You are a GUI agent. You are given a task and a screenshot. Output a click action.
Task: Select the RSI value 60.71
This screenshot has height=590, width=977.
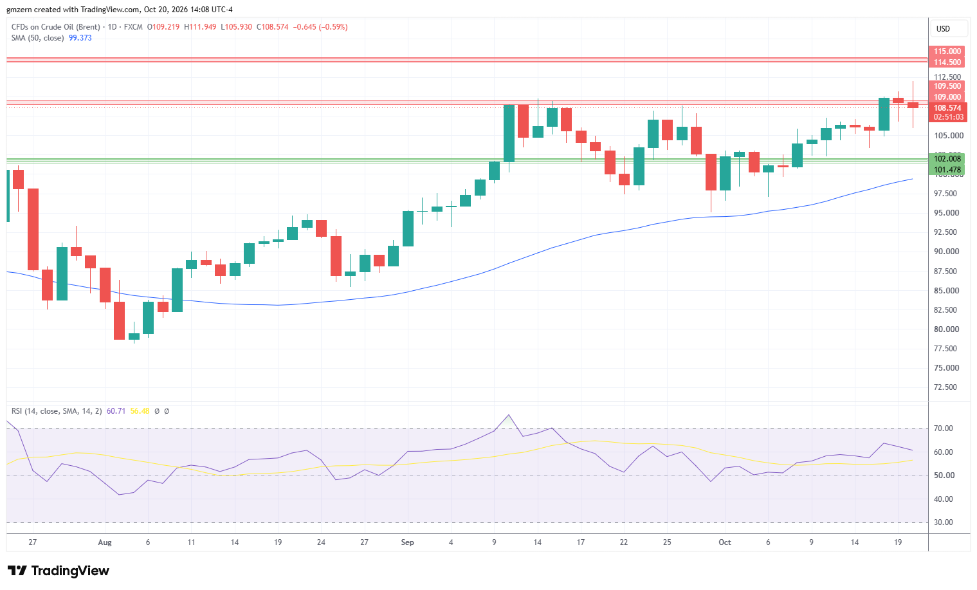pyautogui.click(x=116, y=411)
